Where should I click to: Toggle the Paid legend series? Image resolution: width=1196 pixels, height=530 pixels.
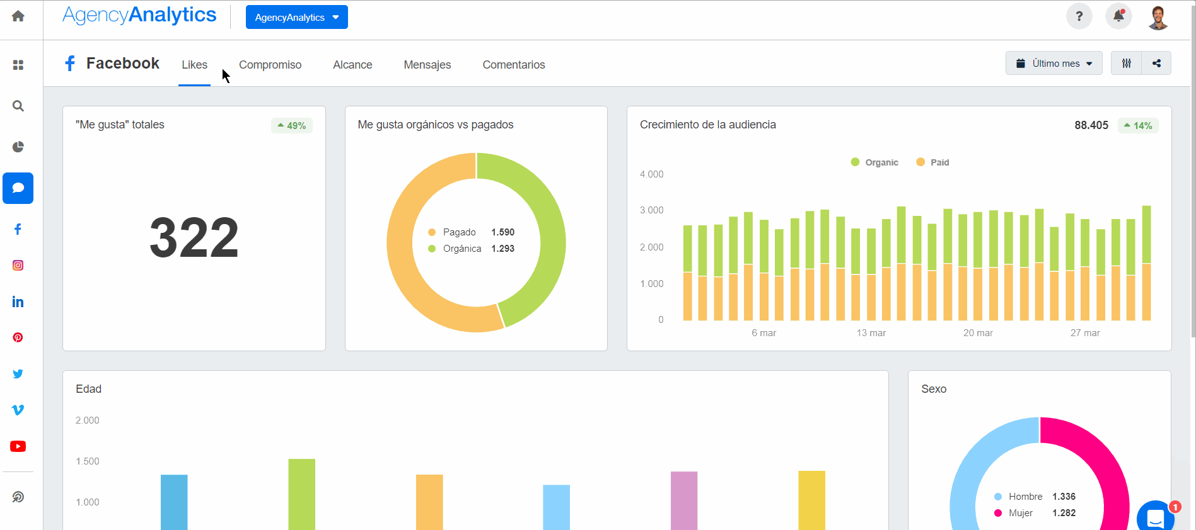(x=932, y=162)
